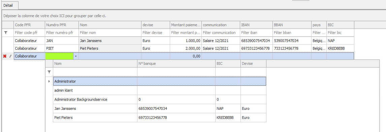Screen dimensions: 386x132
Task: Click IBAN 68539007547034 in main grid
Action: [256, 41]
